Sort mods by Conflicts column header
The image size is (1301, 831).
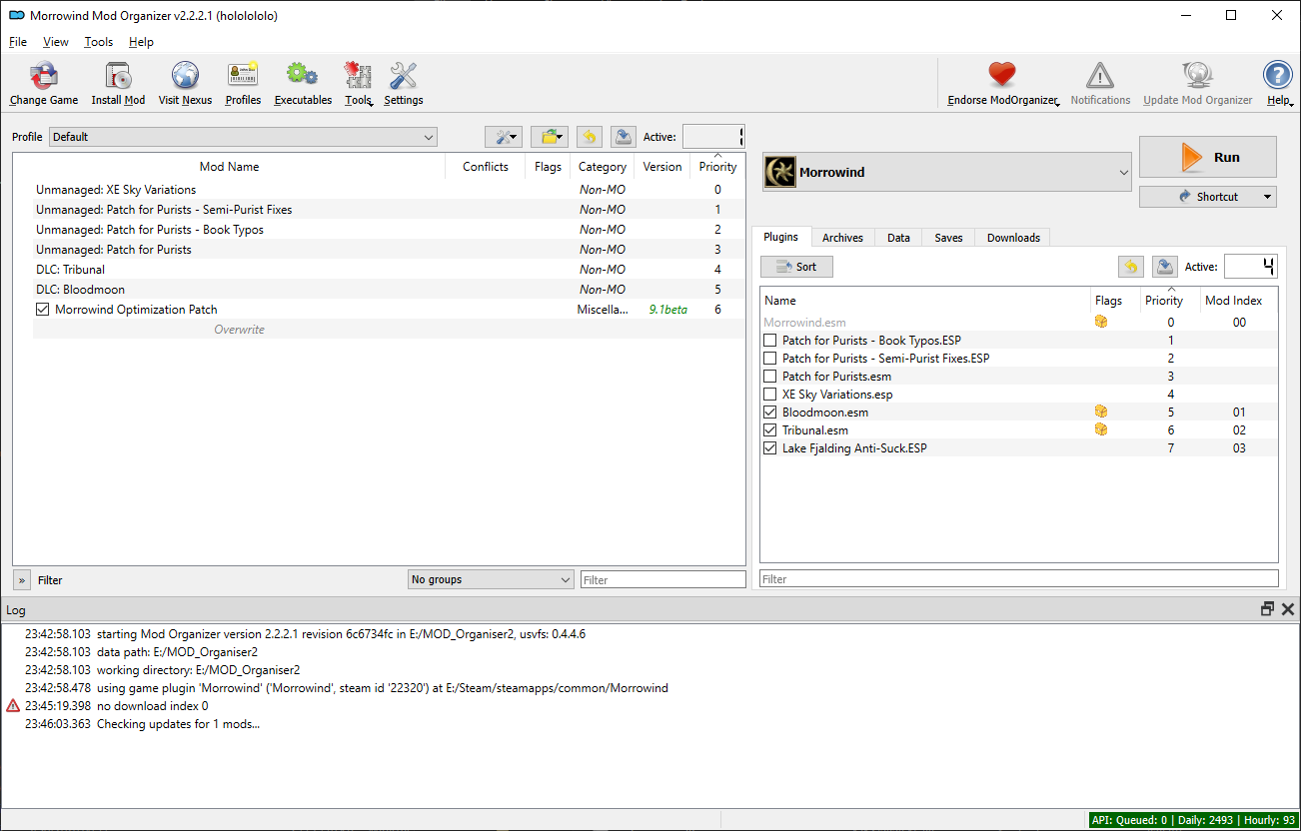(486, 167)
